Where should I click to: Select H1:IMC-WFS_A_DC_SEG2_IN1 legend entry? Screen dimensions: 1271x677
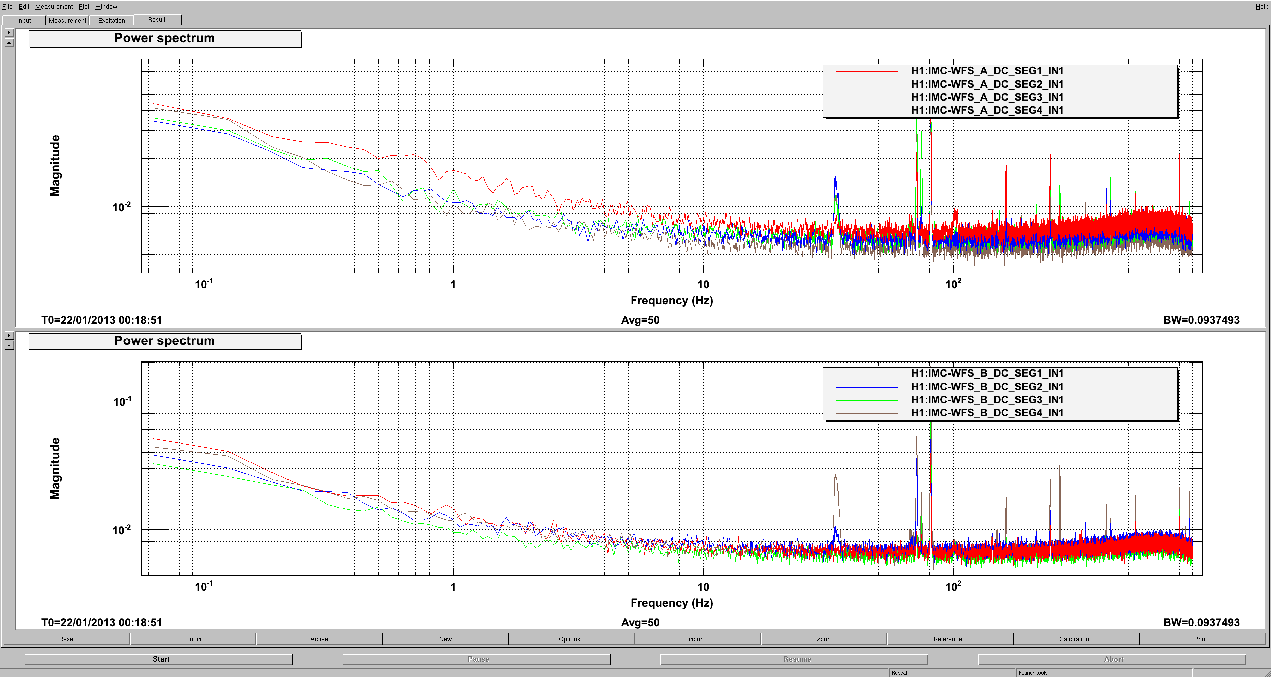click(987, 84)
